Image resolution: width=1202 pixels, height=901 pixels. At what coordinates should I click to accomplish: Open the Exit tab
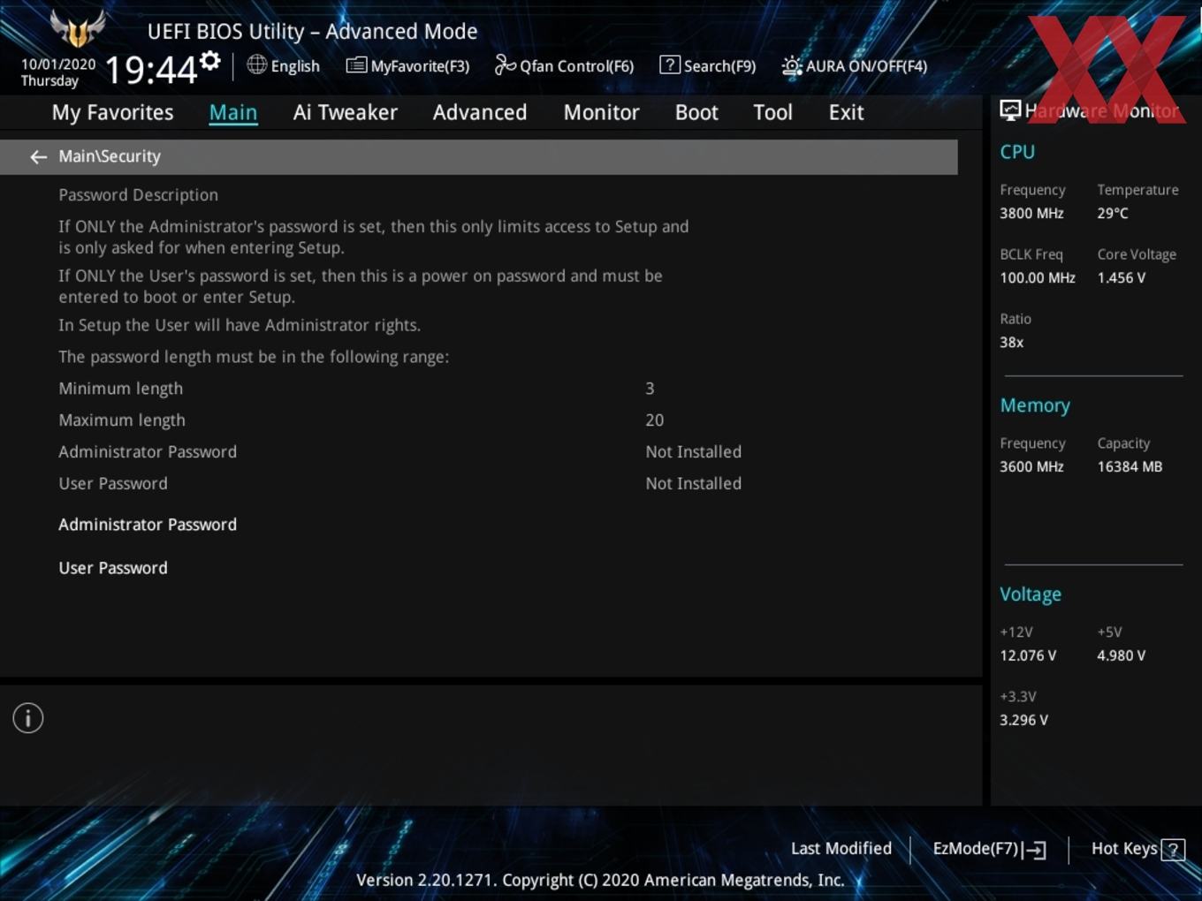click(x=846, y=112)
